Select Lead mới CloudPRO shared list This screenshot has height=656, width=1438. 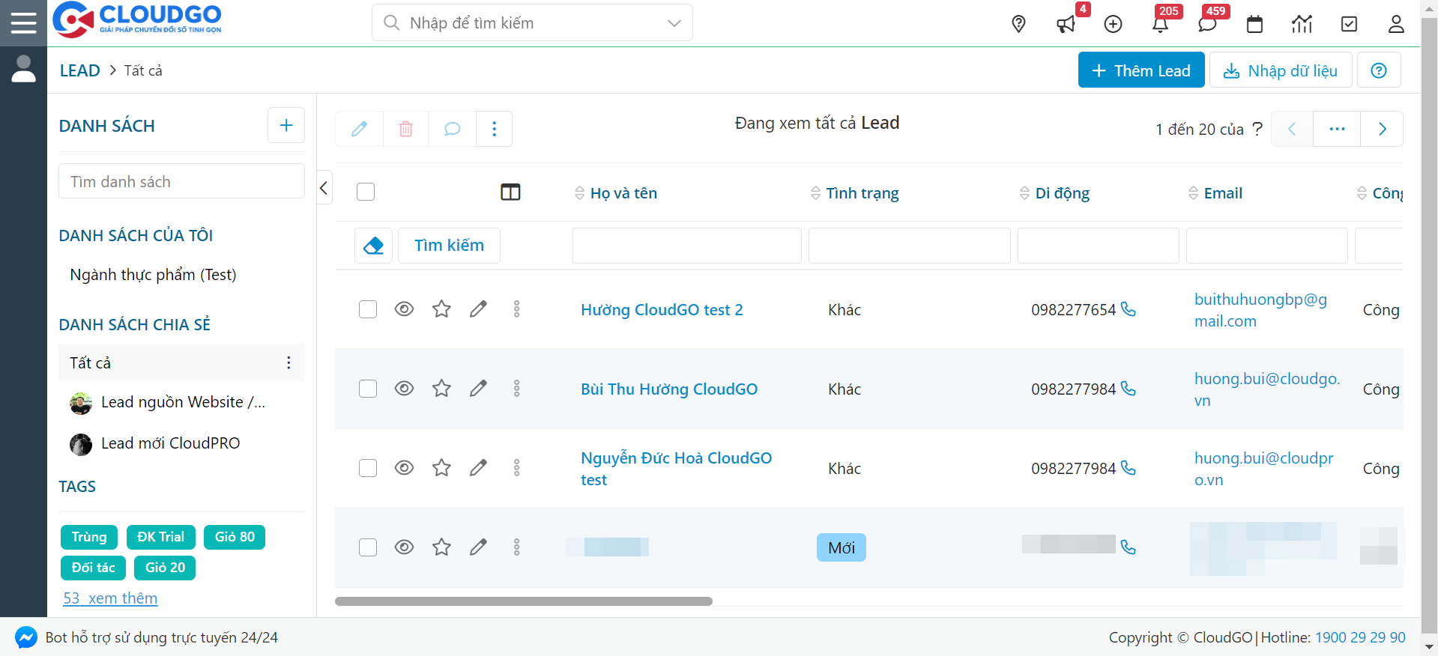pos(170,443)
